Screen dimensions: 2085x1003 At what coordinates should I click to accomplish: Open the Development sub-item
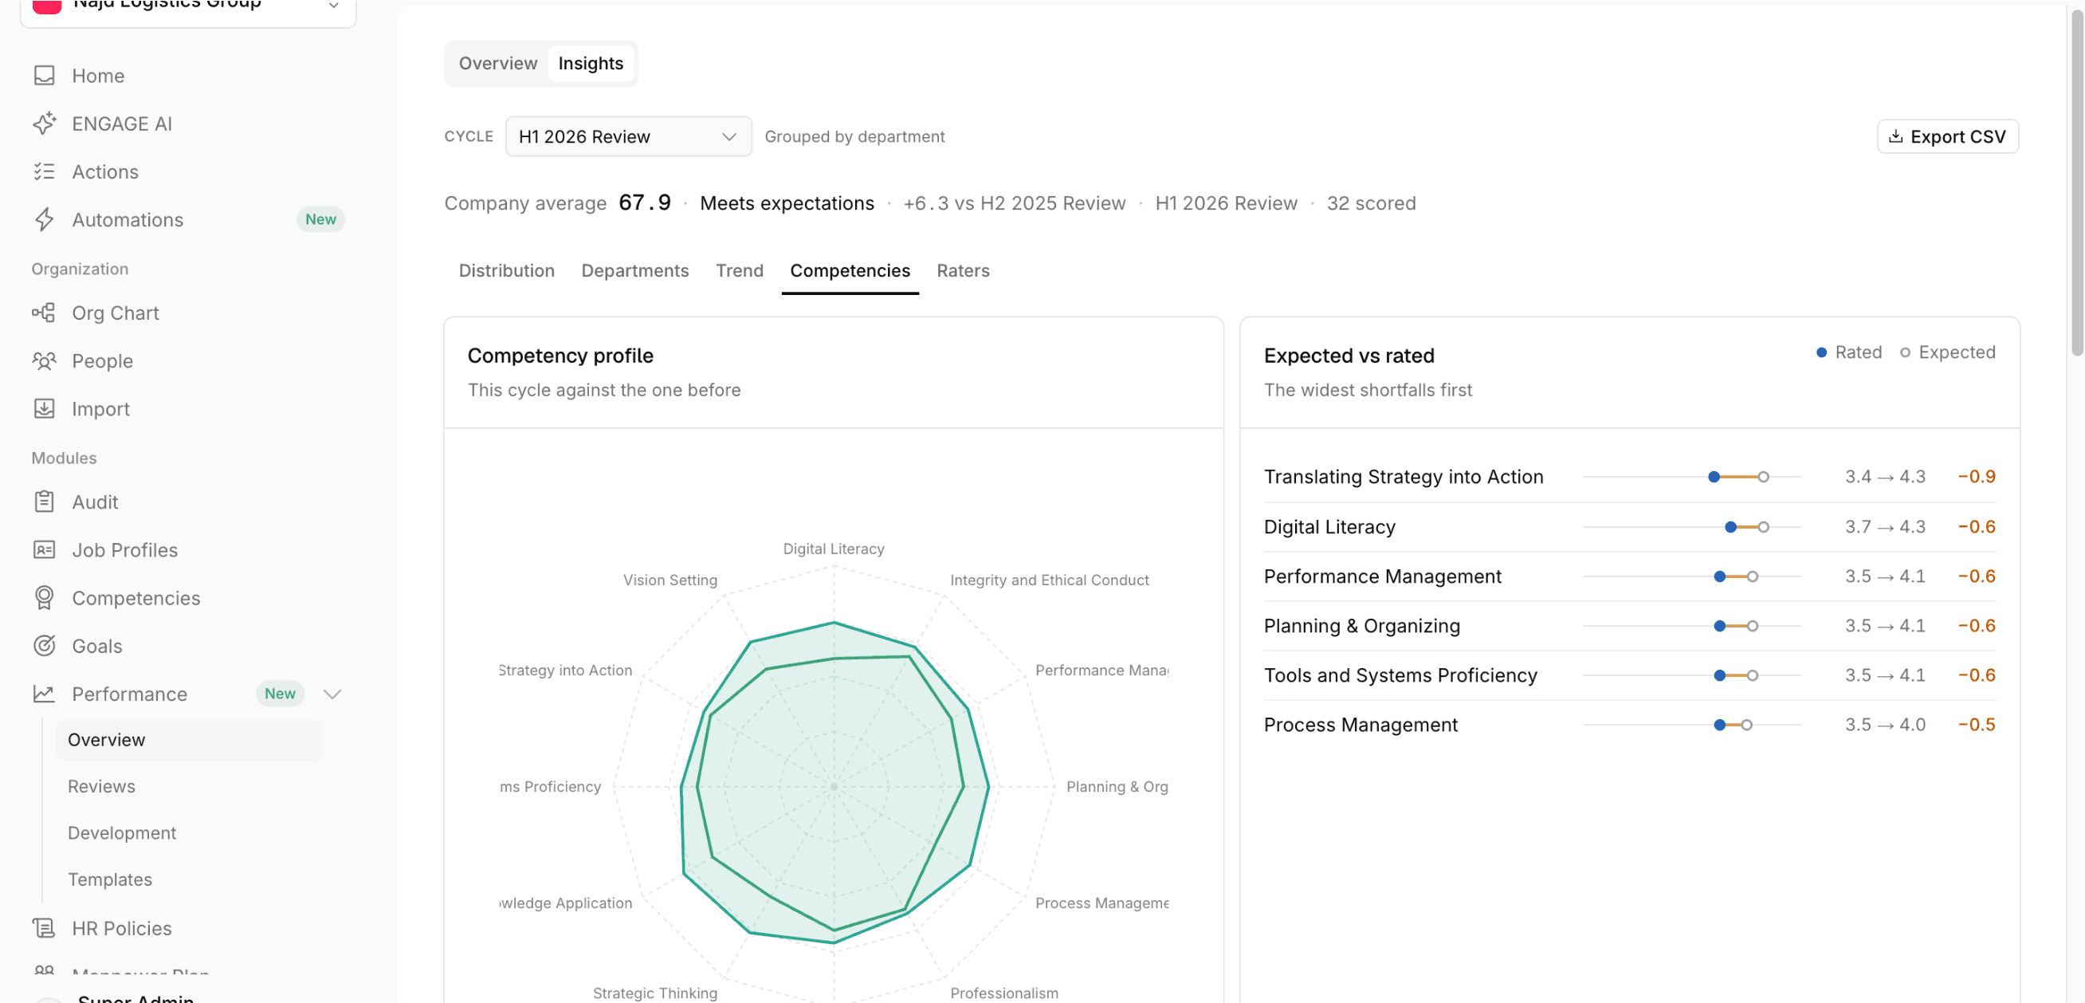pyautogui.click(x=121, y=832)
